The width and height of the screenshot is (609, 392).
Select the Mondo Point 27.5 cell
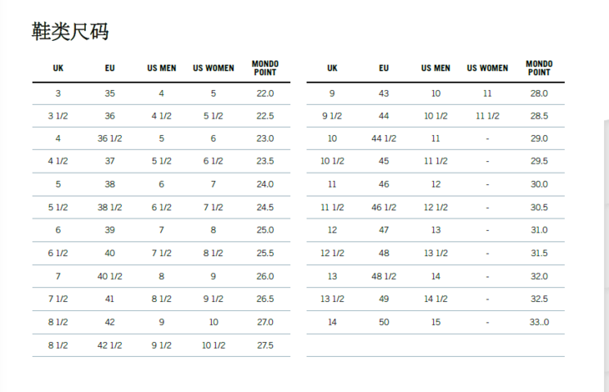(265, 344)
